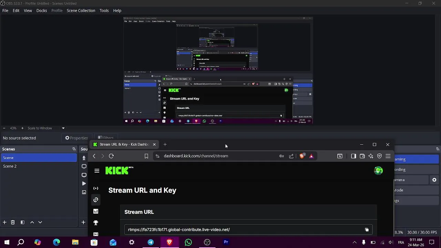Open Brave Shields lion icon
This screenshot has width=441, height=248.
pyautogui.click(x=302, y=156)
